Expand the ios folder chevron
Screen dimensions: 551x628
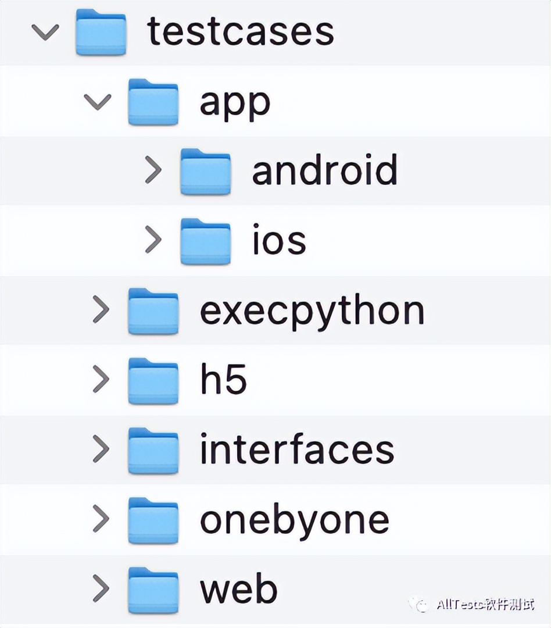153,240
